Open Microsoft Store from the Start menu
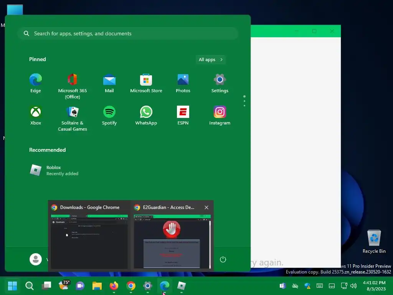Screen dimensions: 393x295 (x=146, y=83)
